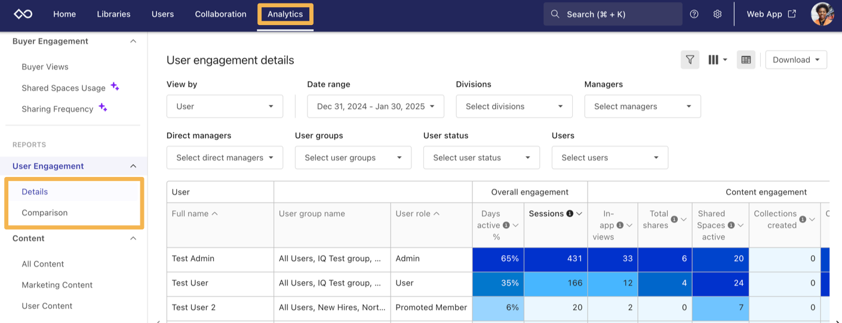Open settings gear icon in top bar
The width and height of the screenshot is (842, 323).
[x=717, y=14]
